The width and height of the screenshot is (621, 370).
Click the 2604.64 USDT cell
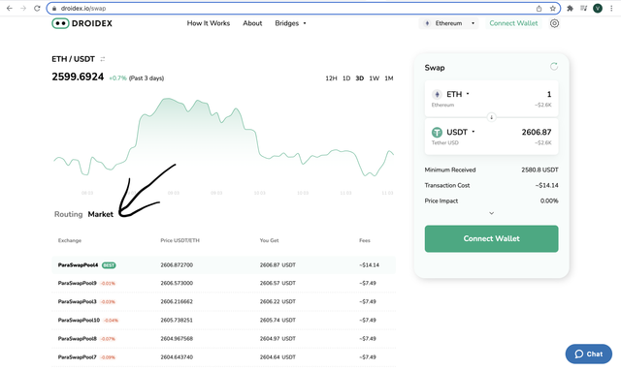[x=278, y=357]
